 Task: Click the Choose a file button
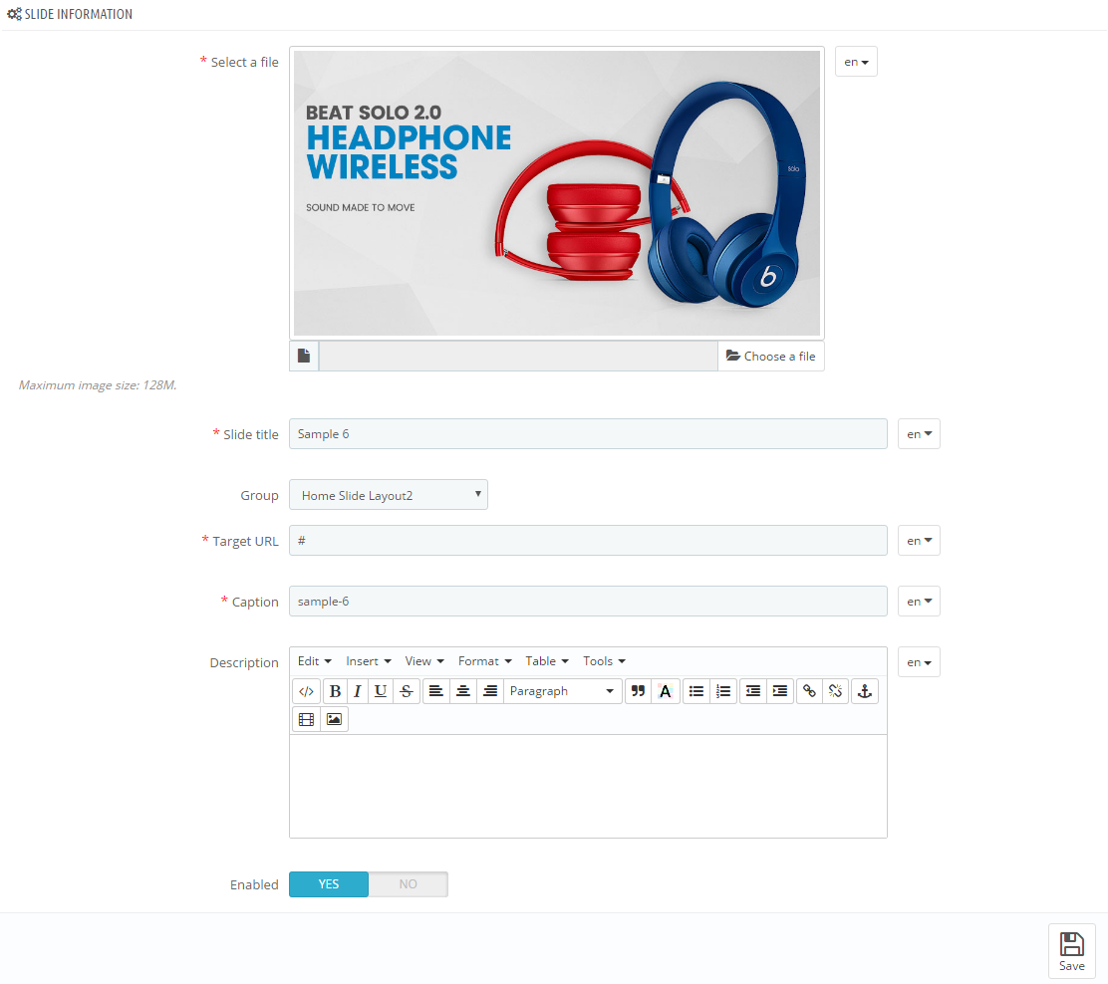[x=771, y=356]
